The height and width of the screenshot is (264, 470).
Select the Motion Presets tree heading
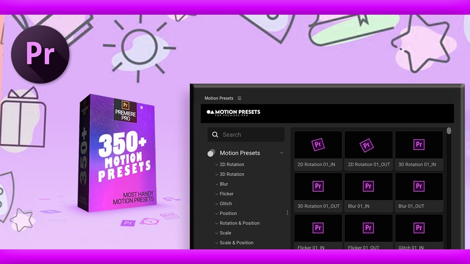click(240, 153)
